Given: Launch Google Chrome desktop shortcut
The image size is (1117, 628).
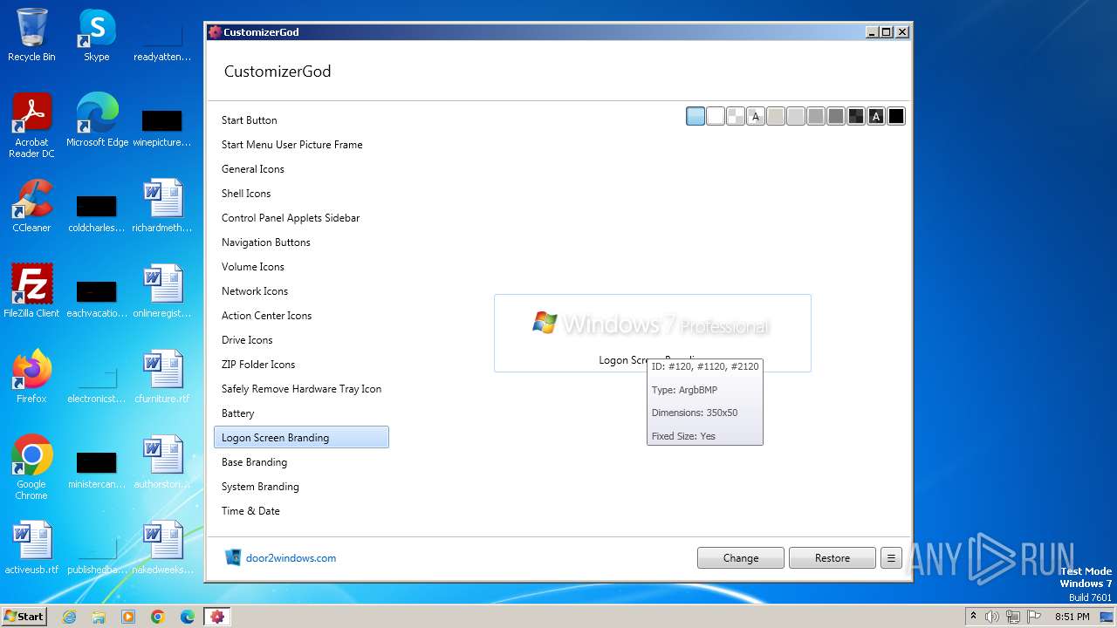Looking at the screenshot, I should [31, 468].
